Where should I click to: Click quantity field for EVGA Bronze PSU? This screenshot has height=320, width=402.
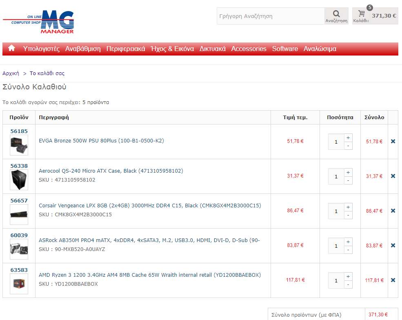(336, 142)
